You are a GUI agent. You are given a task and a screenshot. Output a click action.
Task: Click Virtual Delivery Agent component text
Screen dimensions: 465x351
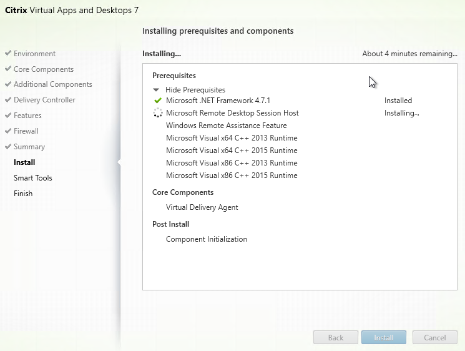point(202,207)
